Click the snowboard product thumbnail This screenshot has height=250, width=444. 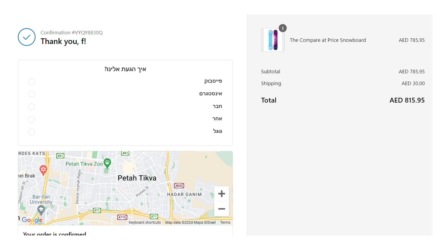coord(273,40)
